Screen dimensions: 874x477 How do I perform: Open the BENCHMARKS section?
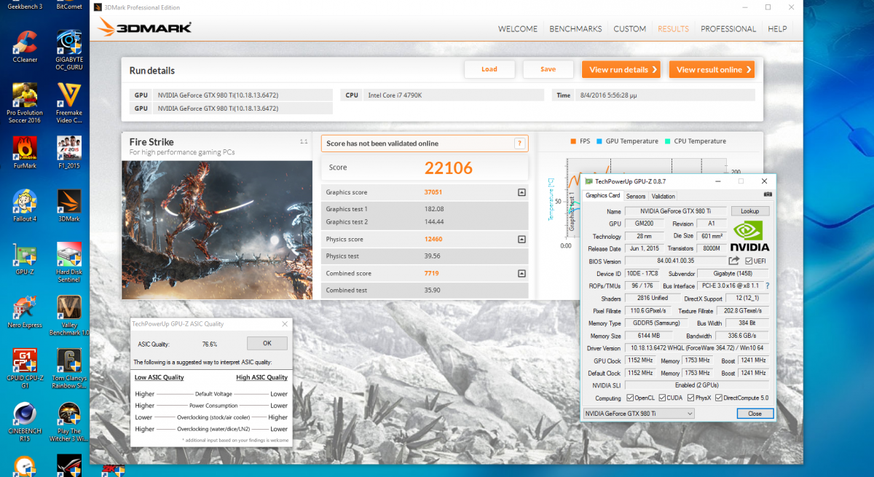click(x=575, y=29)
